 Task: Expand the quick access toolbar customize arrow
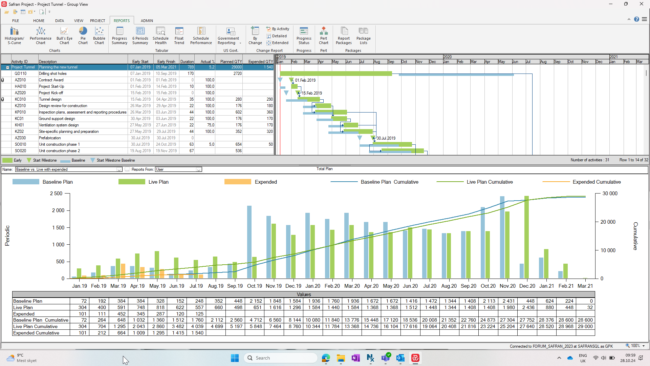tap(49, 12)
